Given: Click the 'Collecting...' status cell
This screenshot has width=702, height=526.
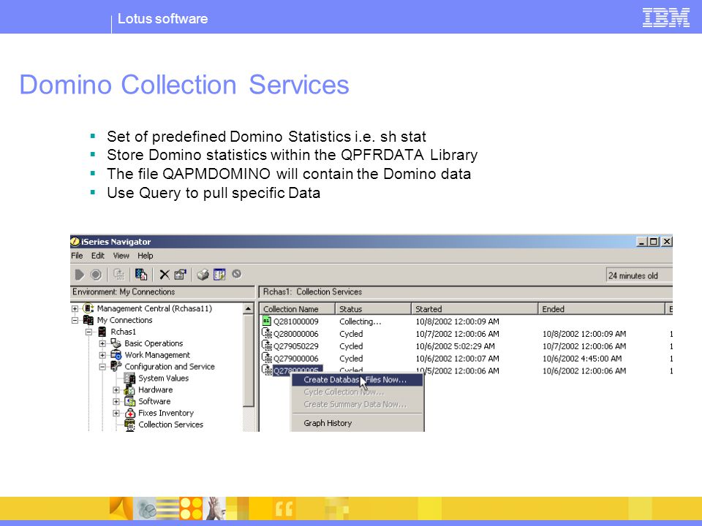Looking at the screenshot, I should coord(361,321).
